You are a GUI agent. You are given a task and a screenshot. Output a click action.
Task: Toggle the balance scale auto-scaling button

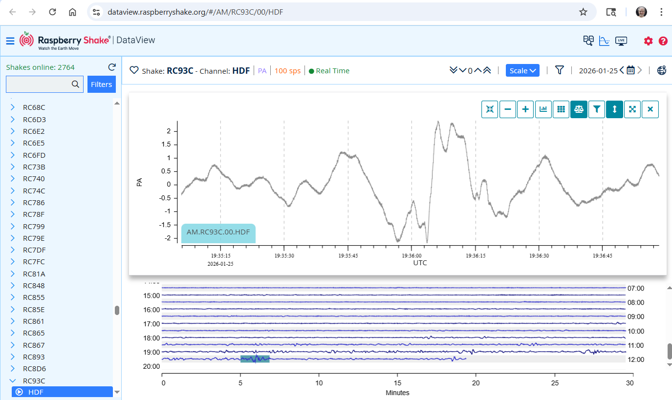pyautogui.click(x=579, y=109)
